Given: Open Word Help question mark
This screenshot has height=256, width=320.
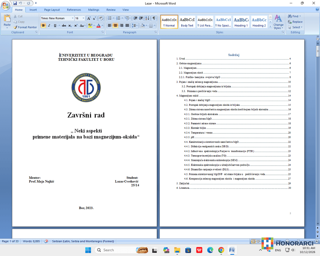Looking at the screenshot, I should (x=317, y=9).
